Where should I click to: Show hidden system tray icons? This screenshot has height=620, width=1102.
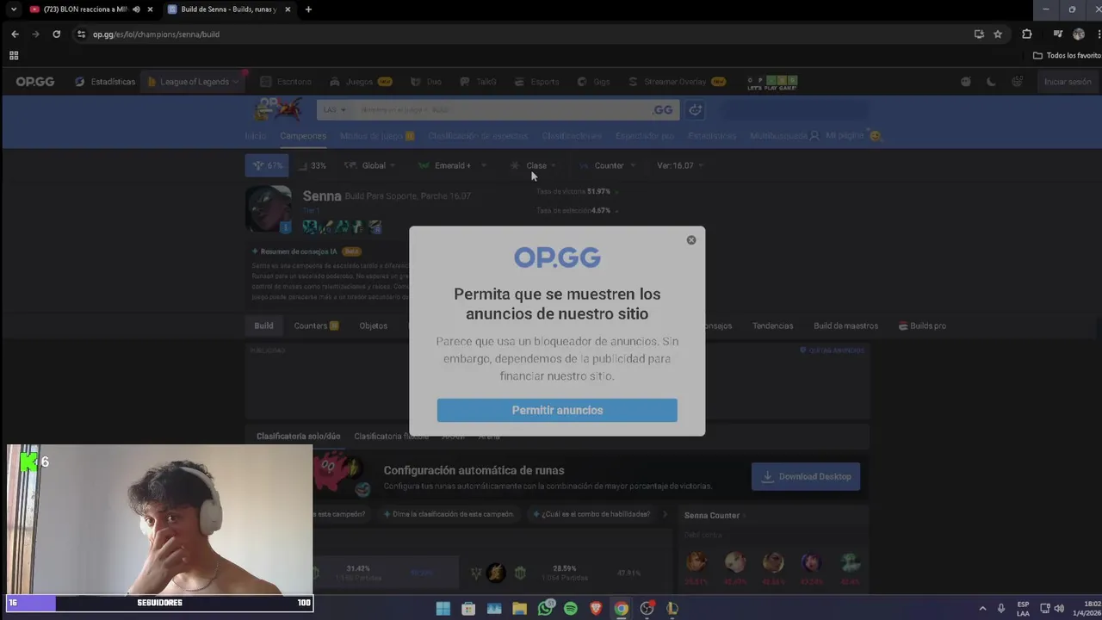982,609
